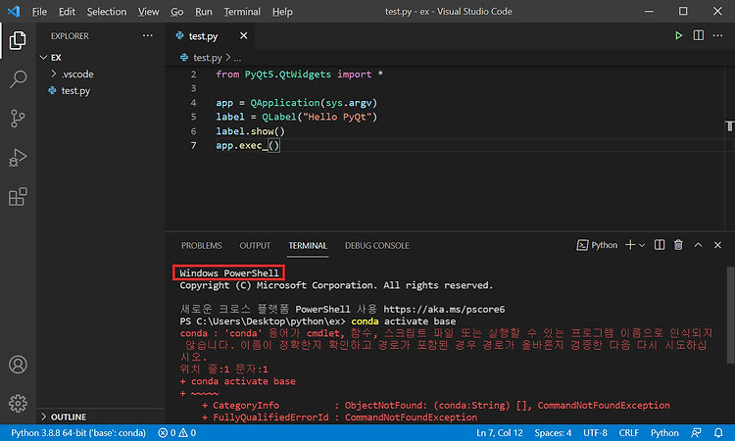Switch to the Output tab
Viewport: 735px width, 441px height.
[x=255, y=246]
